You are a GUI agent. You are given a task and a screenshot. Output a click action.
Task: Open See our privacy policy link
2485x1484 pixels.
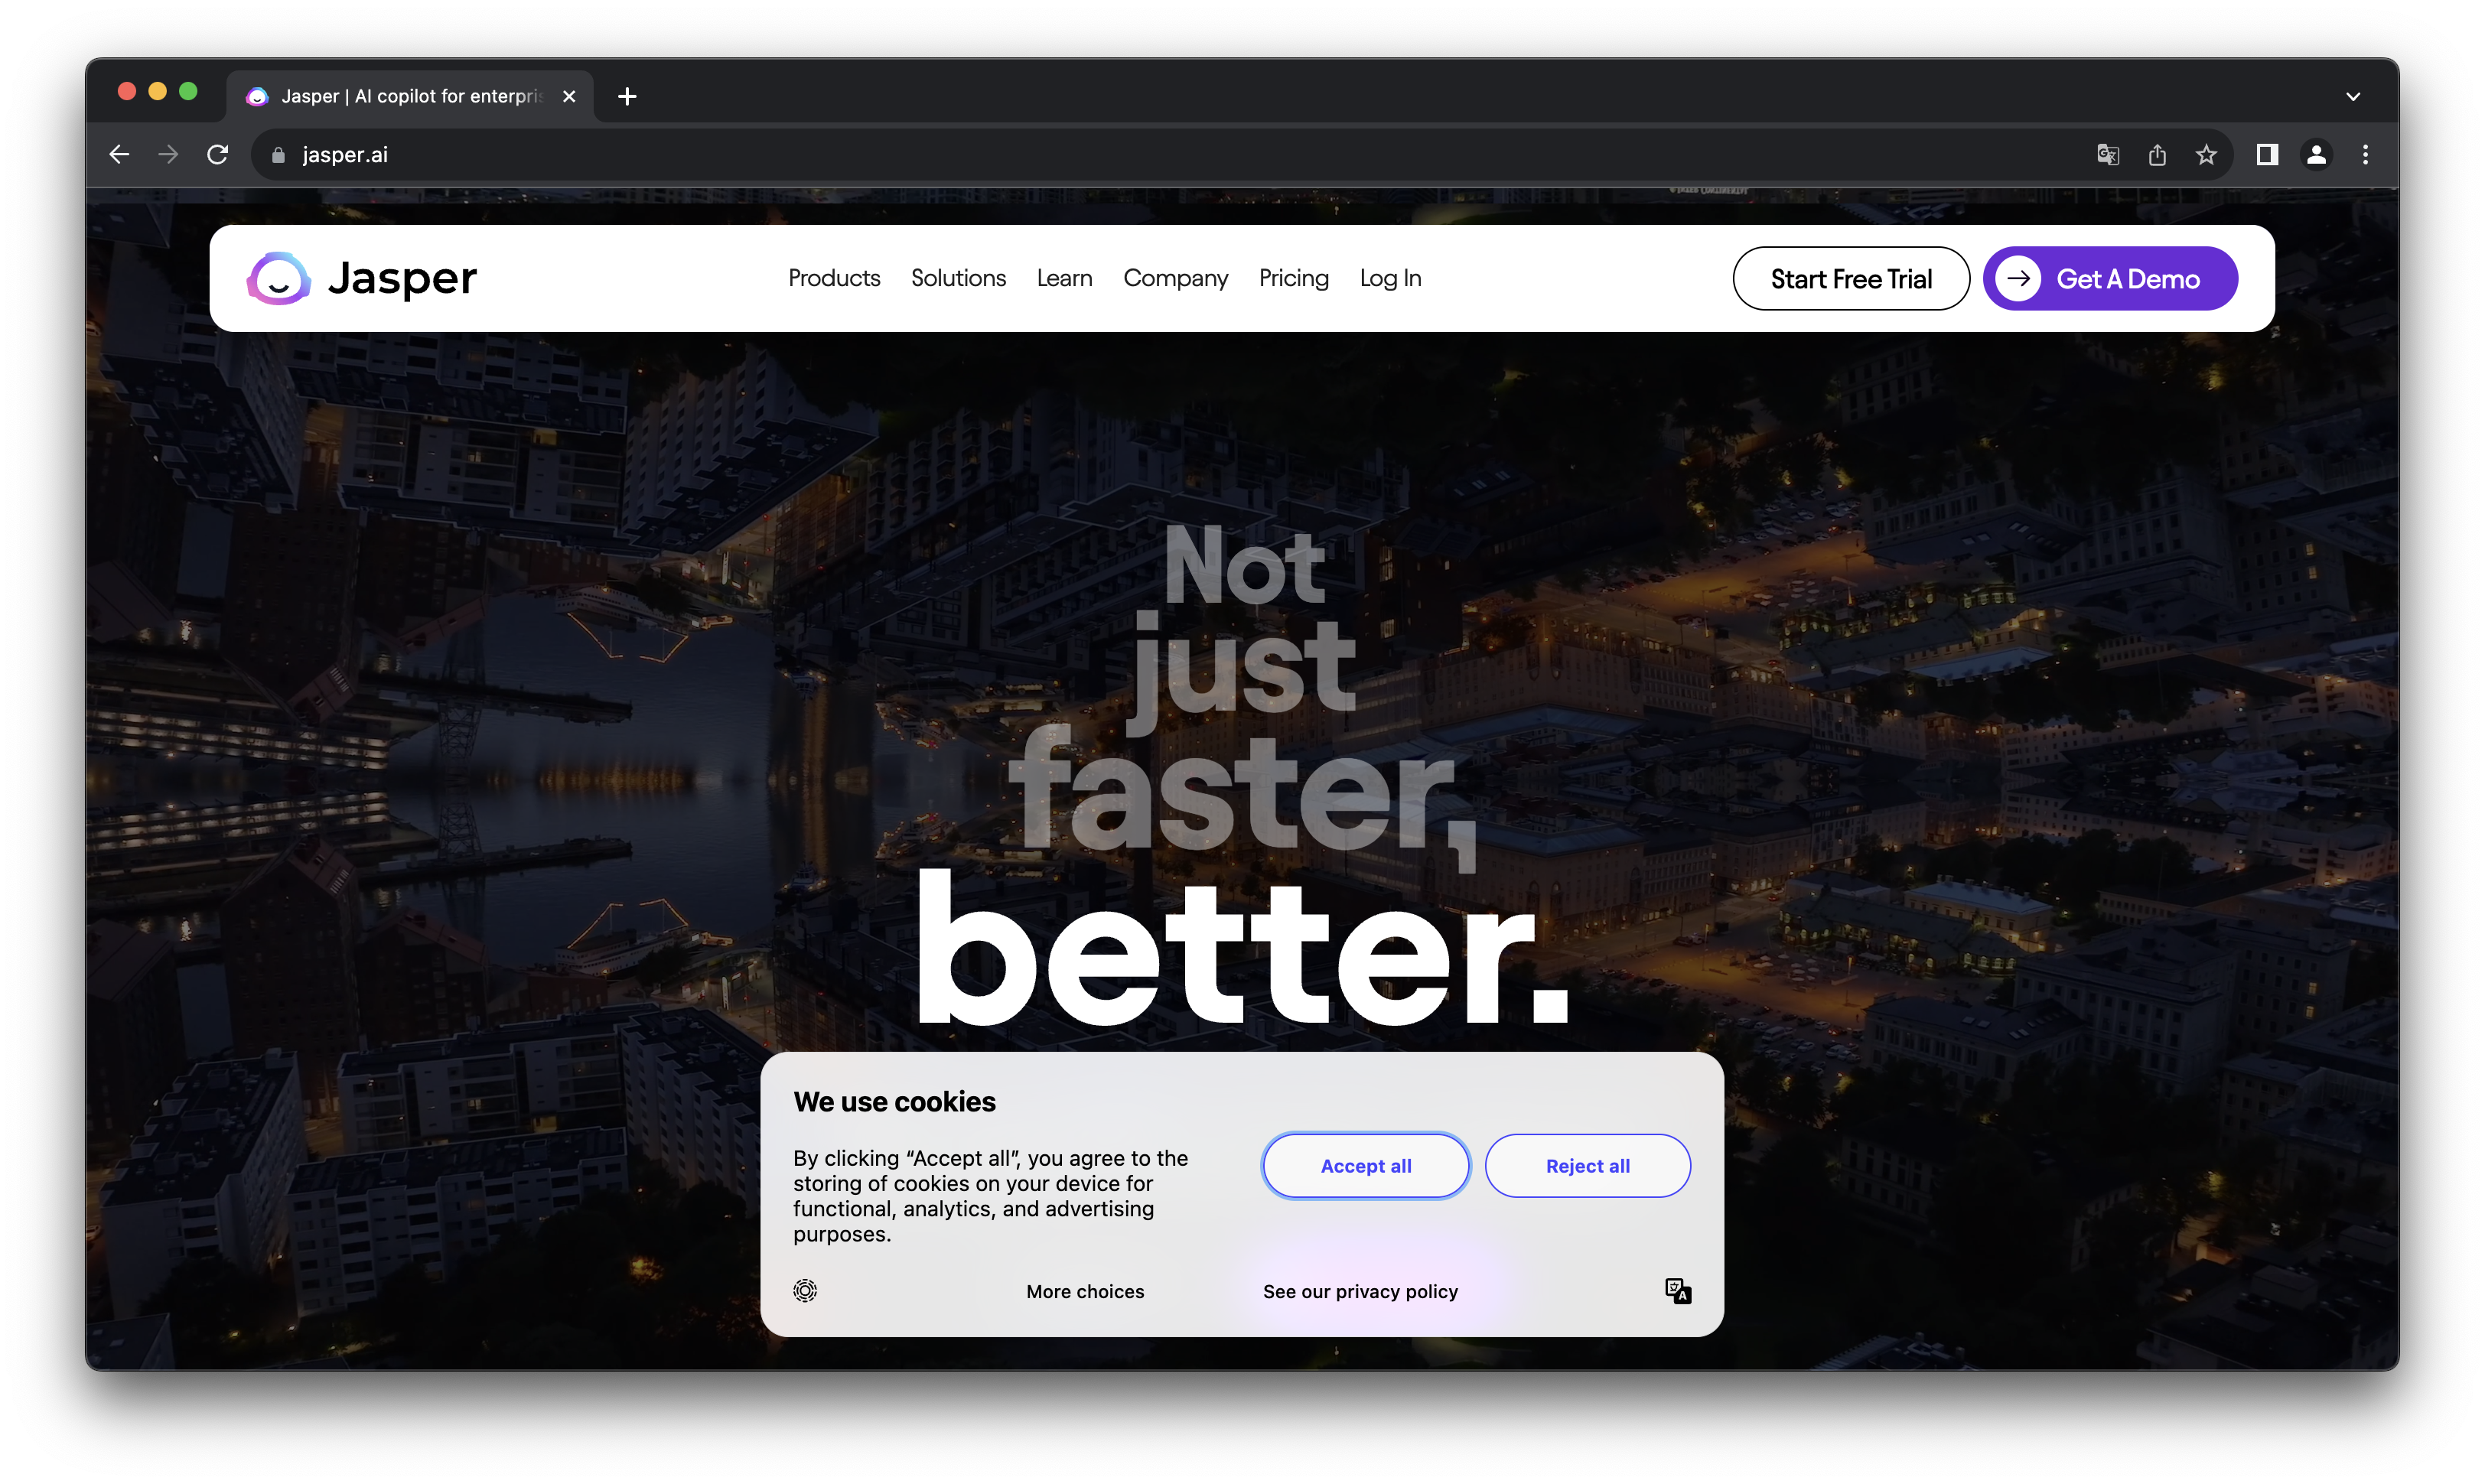1360,1292
